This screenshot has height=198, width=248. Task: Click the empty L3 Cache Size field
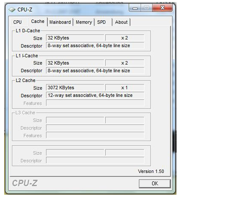point(75,120)
